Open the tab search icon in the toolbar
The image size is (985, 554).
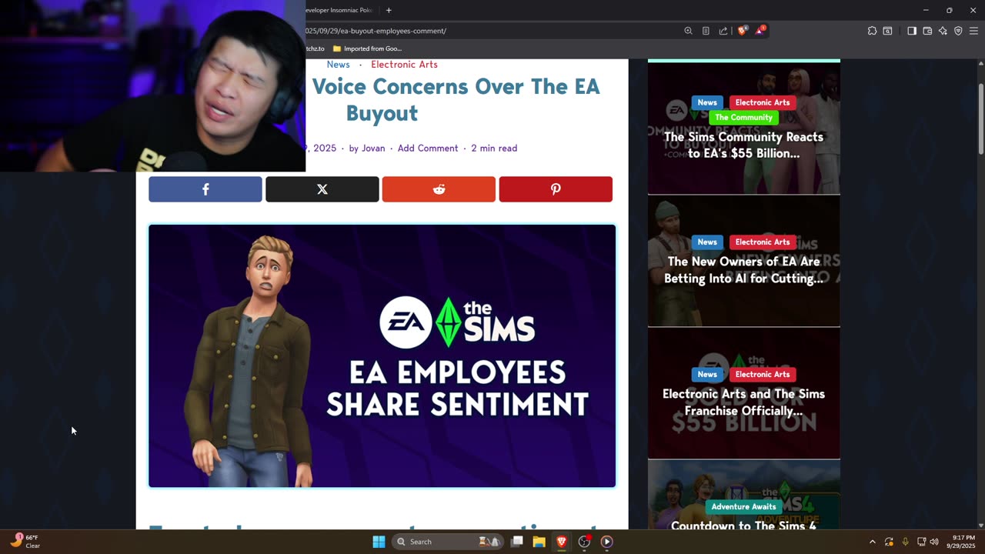coord(887,31)
